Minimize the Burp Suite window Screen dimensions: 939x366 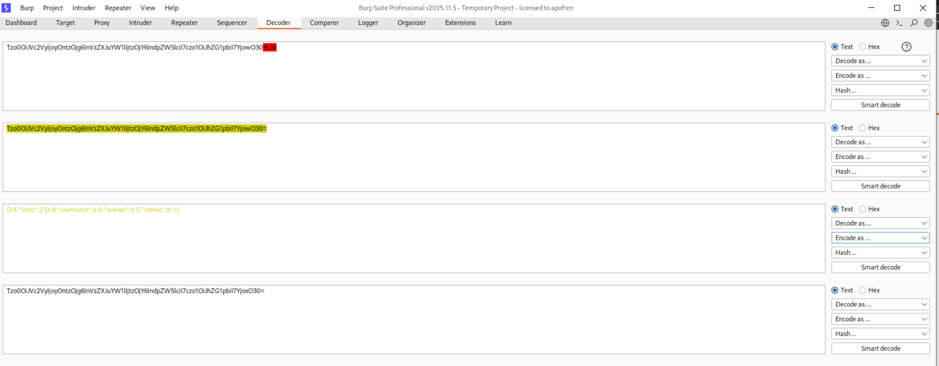(x=871, y=8)
